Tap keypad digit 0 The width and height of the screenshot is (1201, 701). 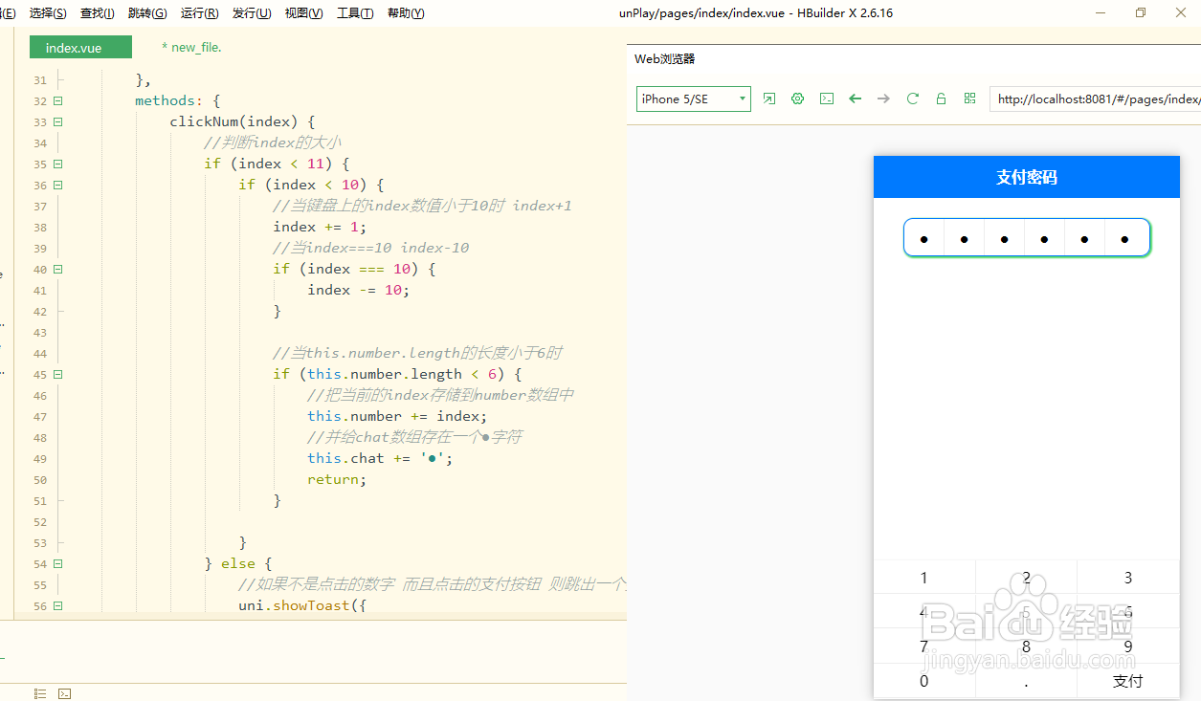click(x=923, y=681)
